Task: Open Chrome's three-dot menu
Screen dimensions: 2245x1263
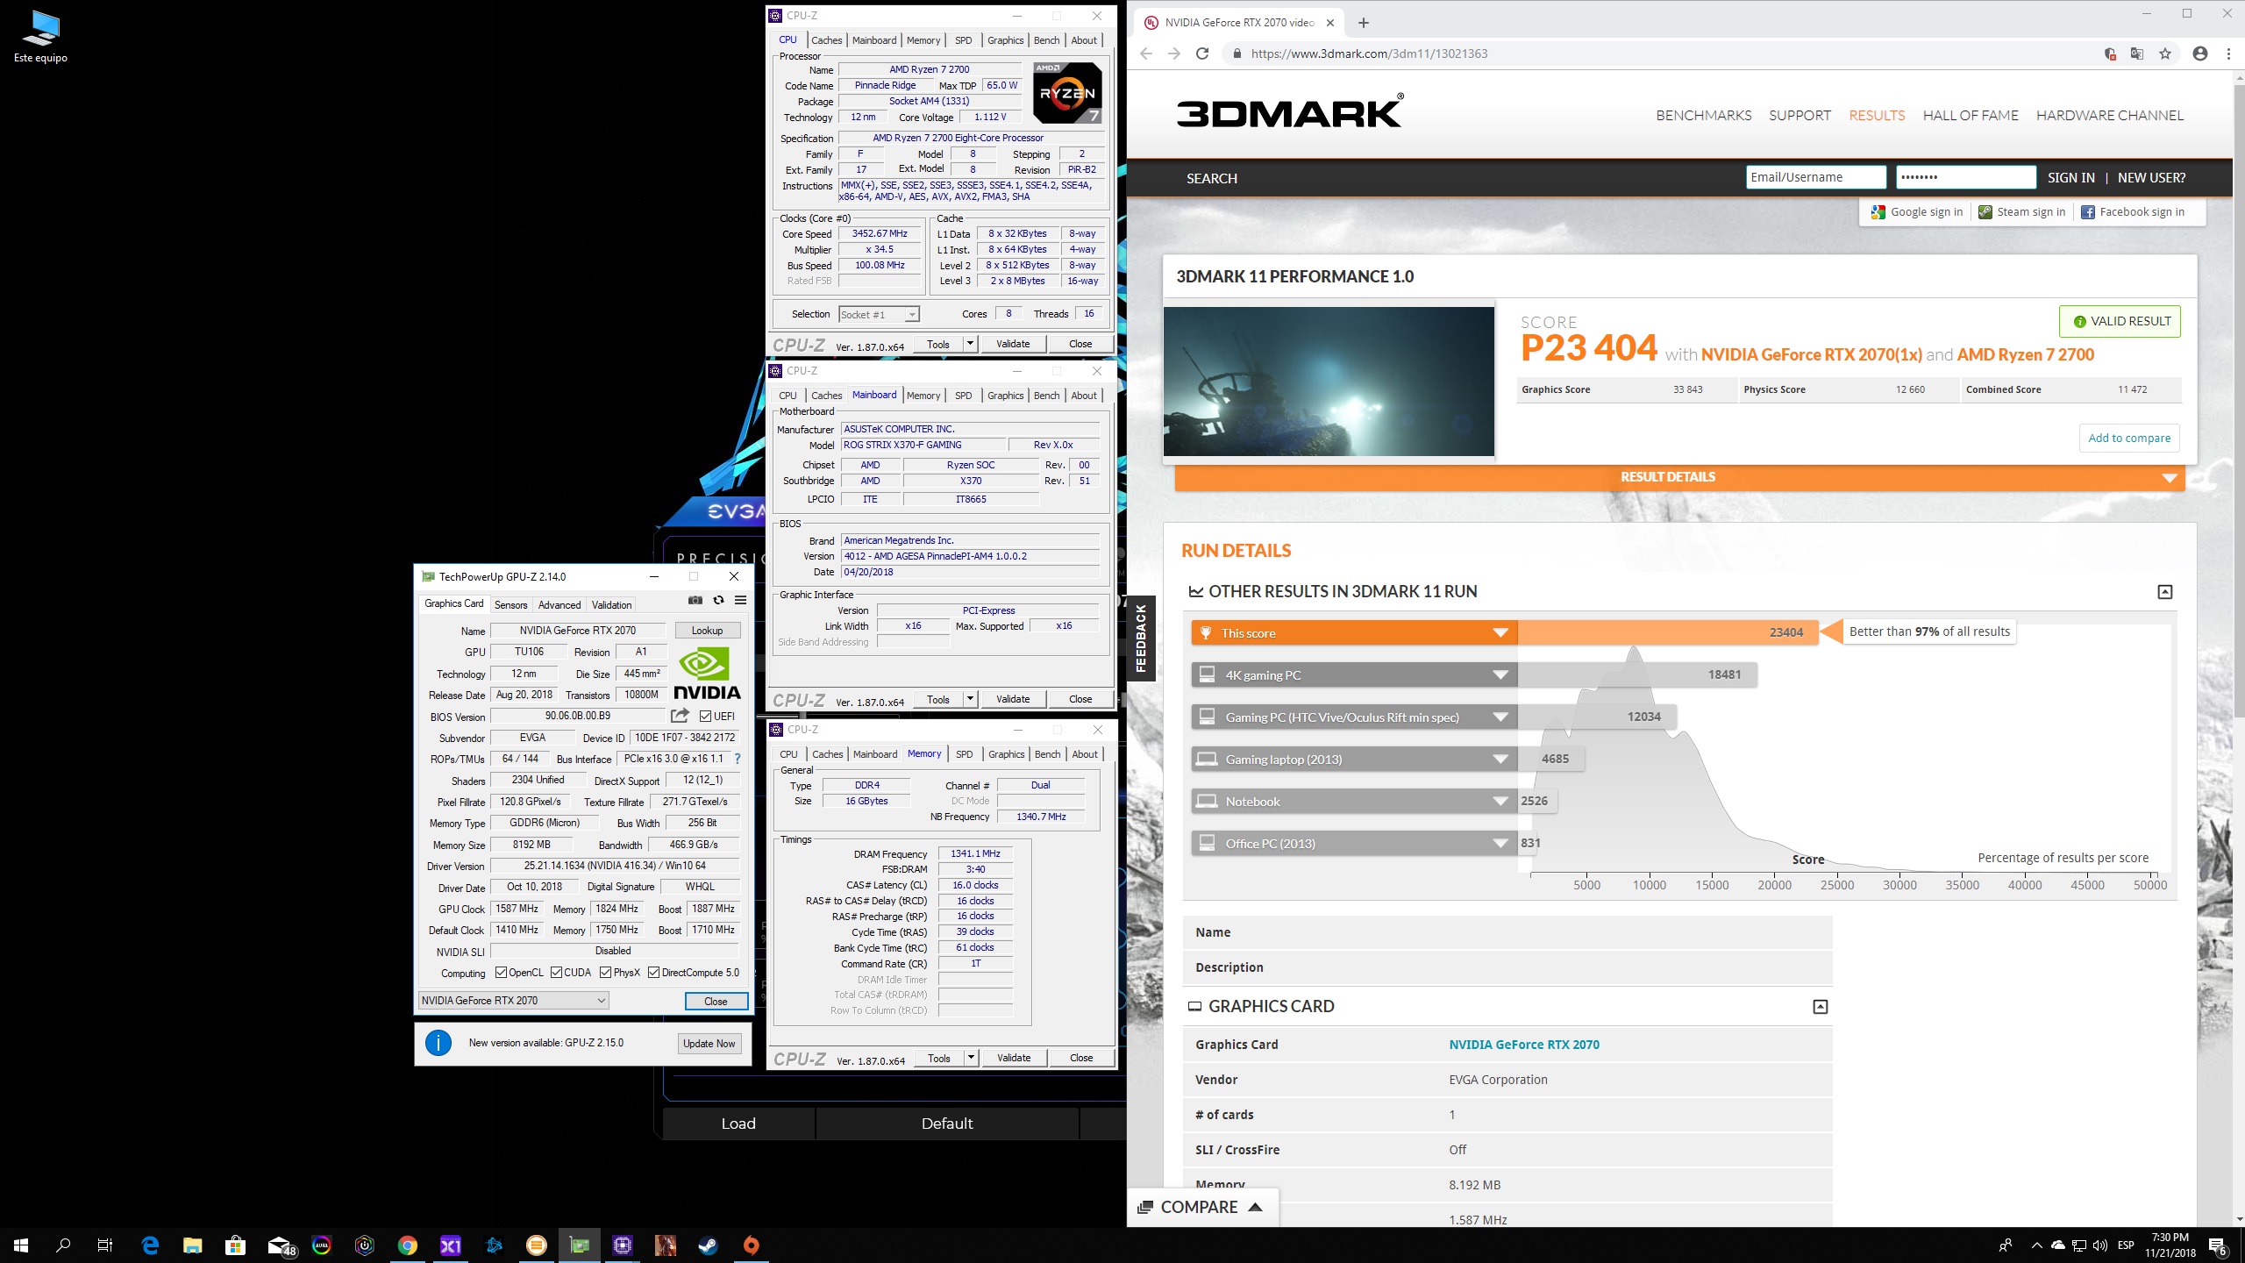Action: point(2228,54)
